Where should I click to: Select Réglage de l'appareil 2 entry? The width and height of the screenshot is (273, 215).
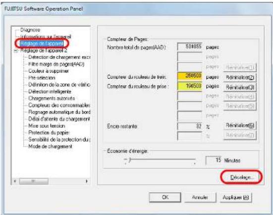44,51
